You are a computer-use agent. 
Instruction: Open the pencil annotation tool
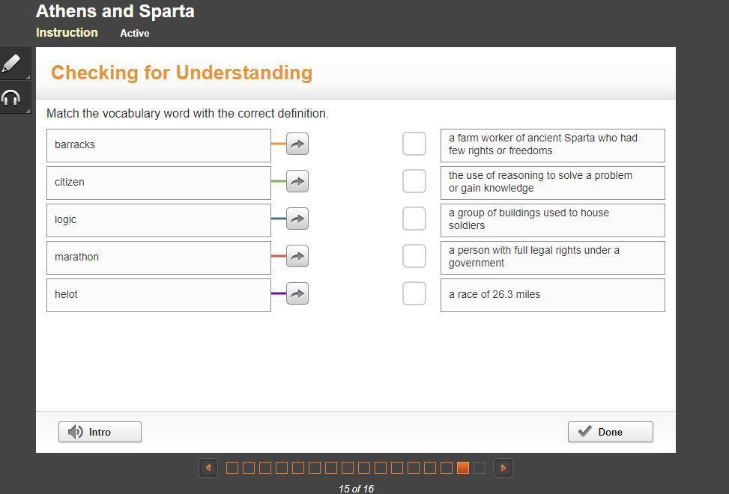click(14, 63)
